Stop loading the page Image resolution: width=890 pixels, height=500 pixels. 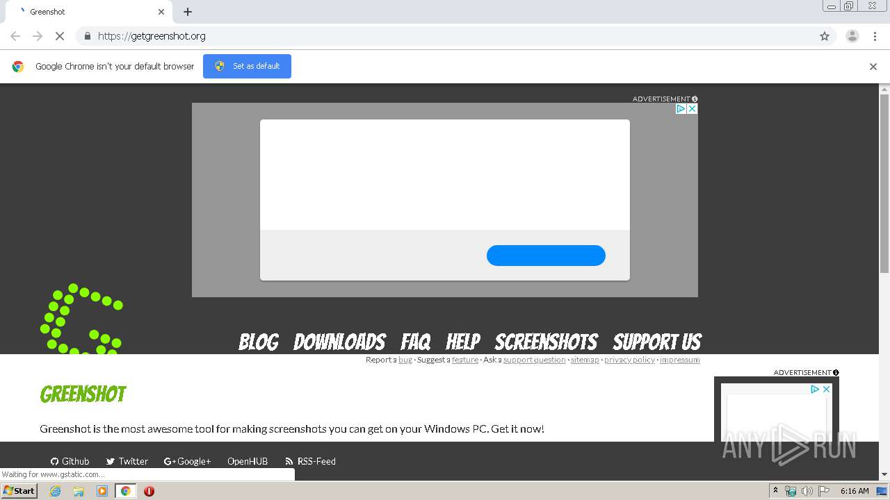click(60, 36)
